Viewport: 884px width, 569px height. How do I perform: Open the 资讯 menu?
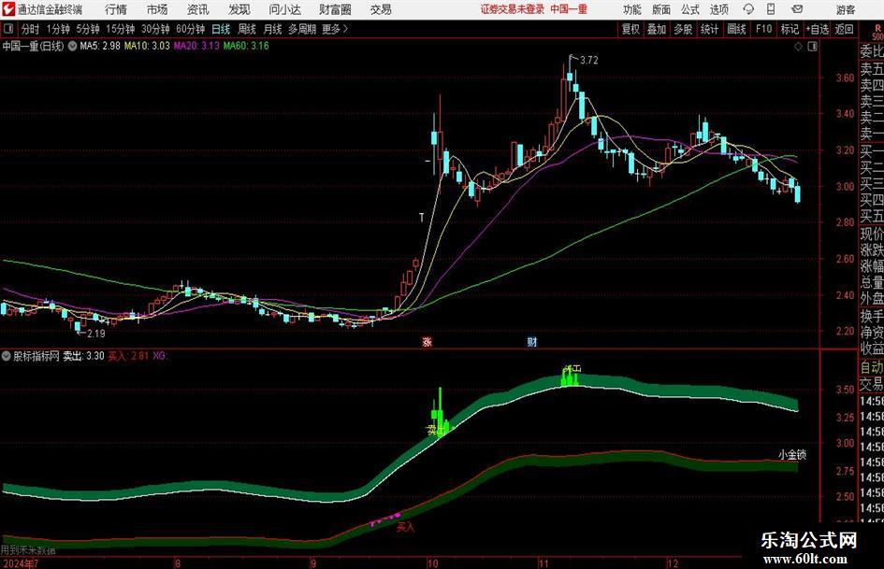(x=198, y=9)
